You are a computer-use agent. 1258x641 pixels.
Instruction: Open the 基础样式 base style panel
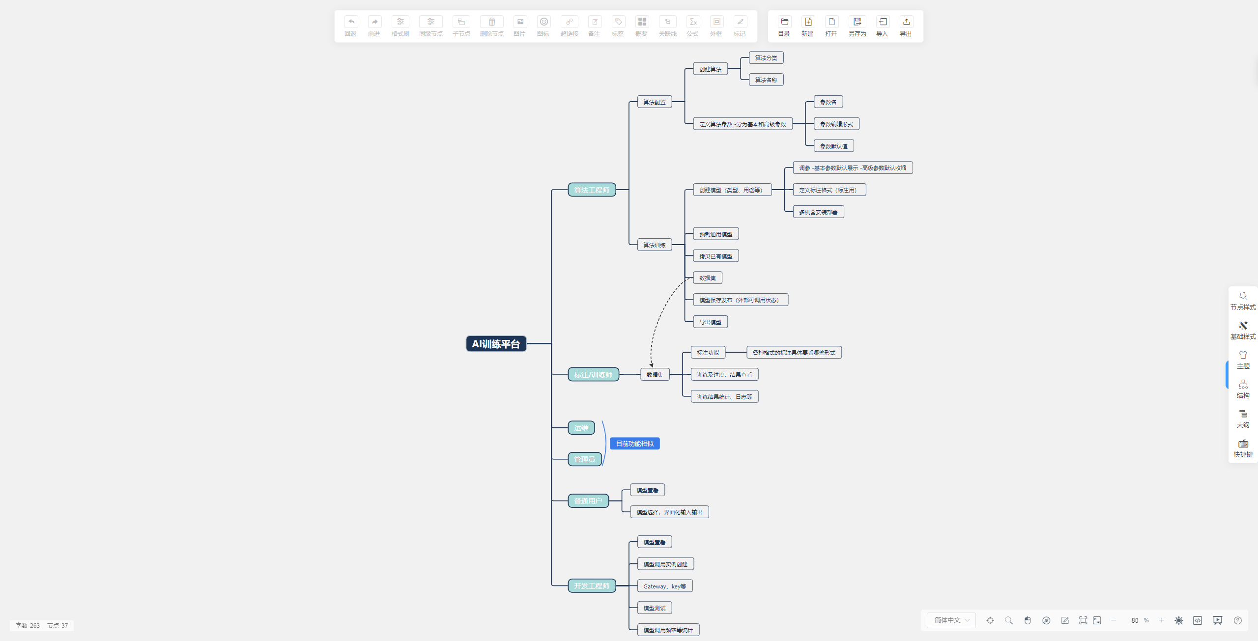tap(1243, 330)
